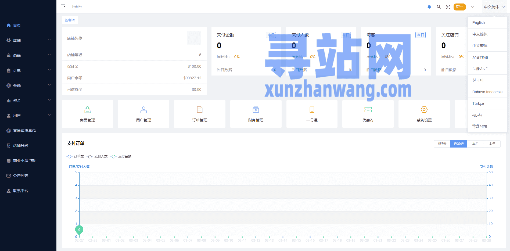The width and height of the screenshot is (510, 251).
Task: Toggle 支付人数 series in chart legend
Action: [97, 156]
